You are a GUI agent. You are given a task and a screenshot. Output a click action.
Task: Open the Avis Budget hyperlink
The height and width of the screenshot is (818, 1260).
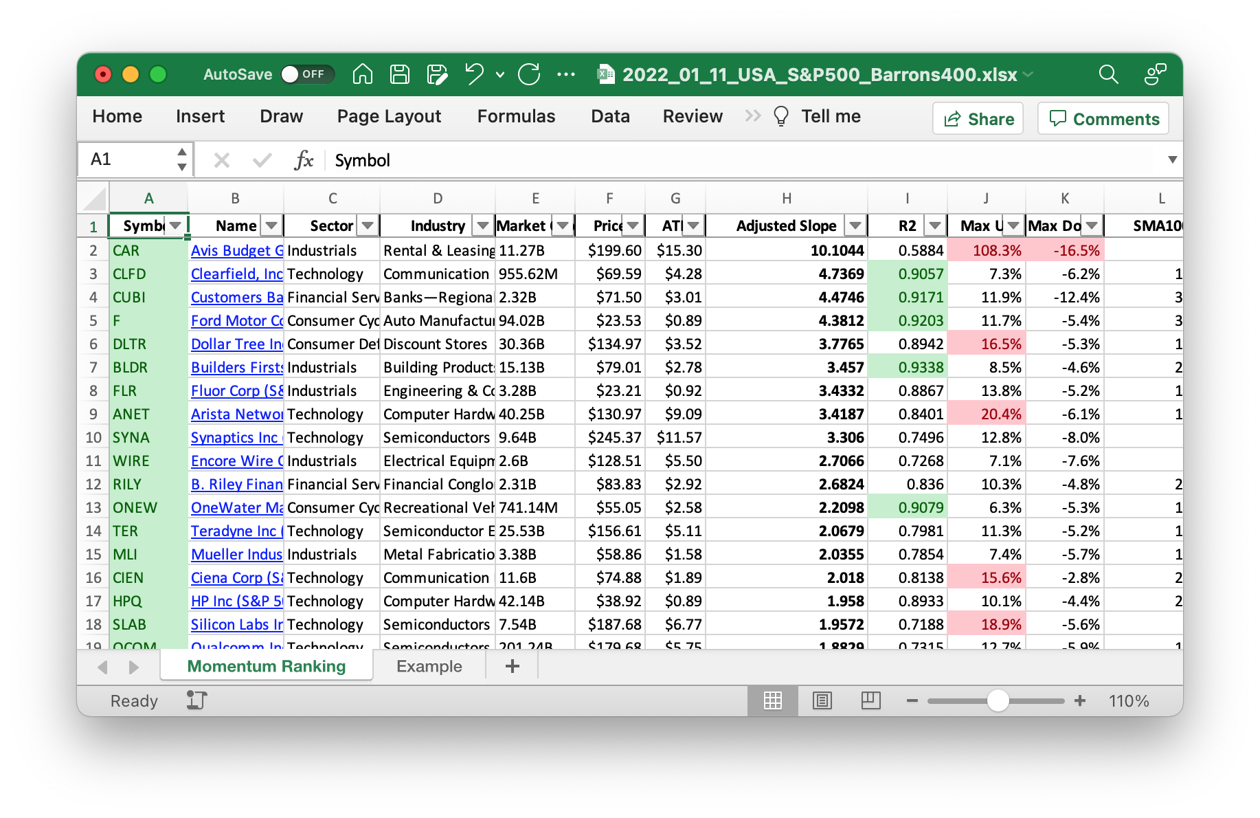tap(236, 250)
